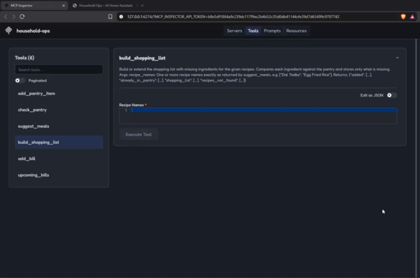Close the MCP Inspector browser tab
The image size is (420, 278).
[64, 5]
